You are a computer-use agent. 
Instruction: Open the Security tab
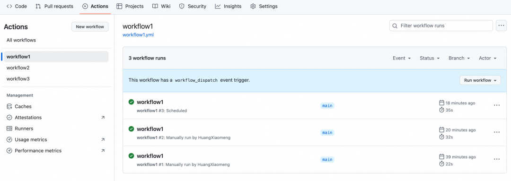[x=193, y=6]
